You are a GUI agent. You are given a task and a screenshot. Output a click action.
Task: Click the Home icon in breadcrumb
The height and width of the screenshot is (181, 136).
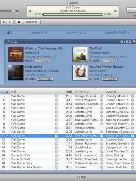coord(19,22)
